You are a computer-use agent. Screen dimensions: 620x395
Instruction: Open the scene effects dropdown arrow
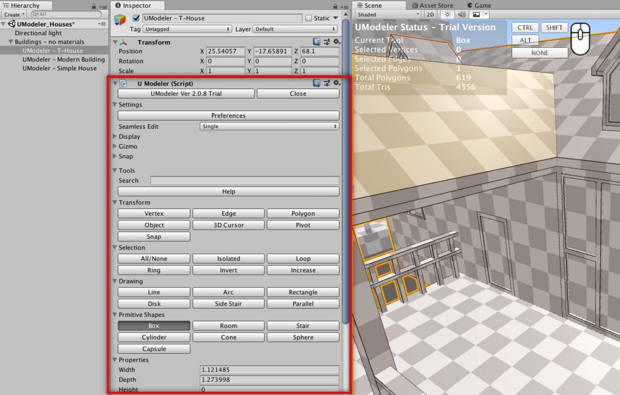pos(486,15)
